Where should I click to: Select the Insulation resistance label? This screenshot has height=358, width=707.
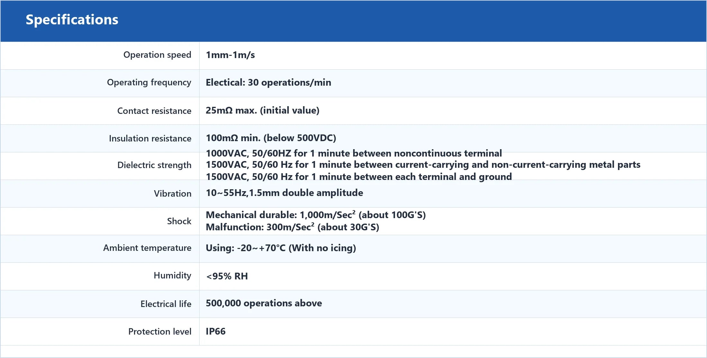pyautogui.click(x=150, y=138)
